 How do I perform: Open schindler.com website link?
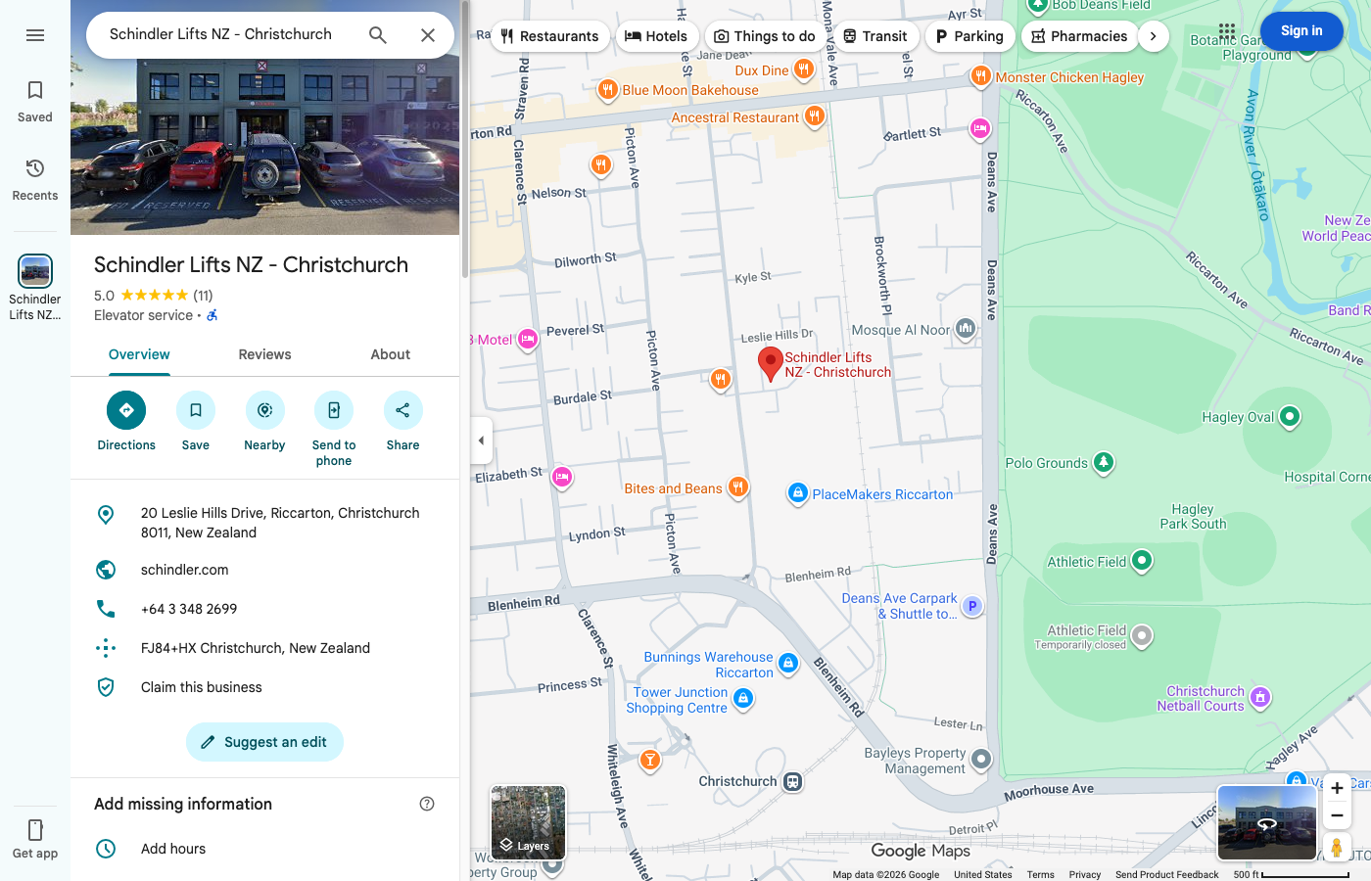coord(264,570)
